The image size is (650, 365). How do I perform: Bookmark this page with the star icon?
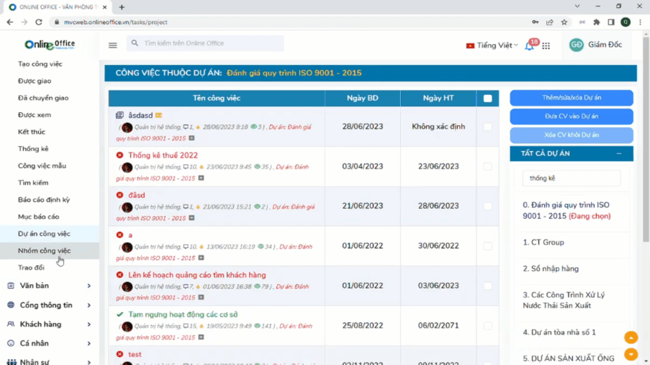pyautogui.click(x=564, y=22)
